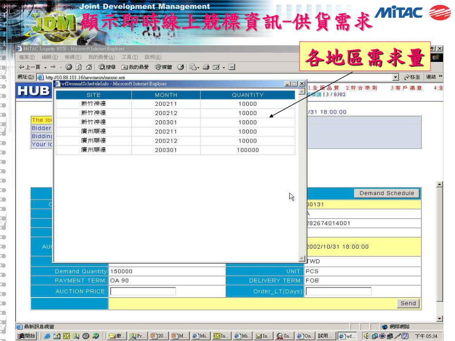Click the volume speaker tray icon

point(367,336)
